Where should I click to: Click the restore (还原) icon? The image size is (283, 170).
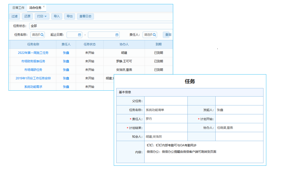[27, 16]
